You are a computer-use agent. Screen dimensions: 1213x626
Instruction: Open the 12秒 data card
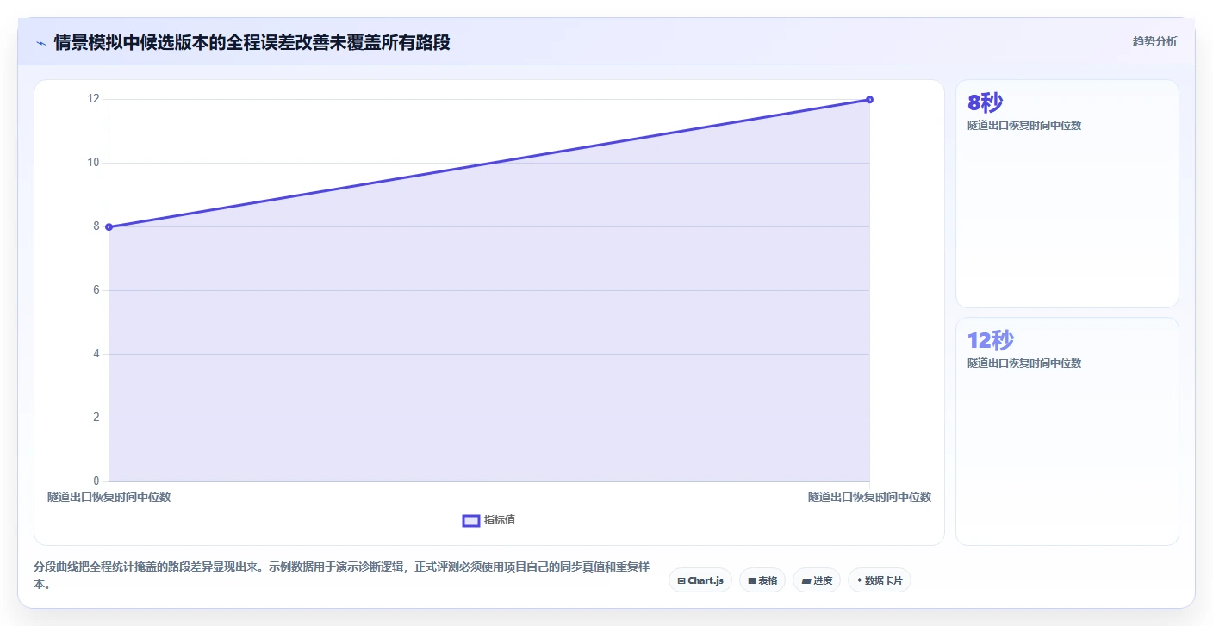(x=1067, y=431)
